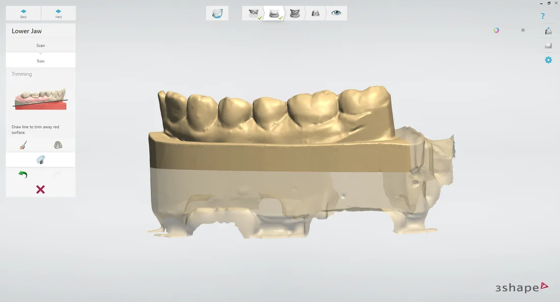This screenshot has height=302, width=560.
Task: Select the Trim sub-step tab
Action: click(x=40, y=61)
